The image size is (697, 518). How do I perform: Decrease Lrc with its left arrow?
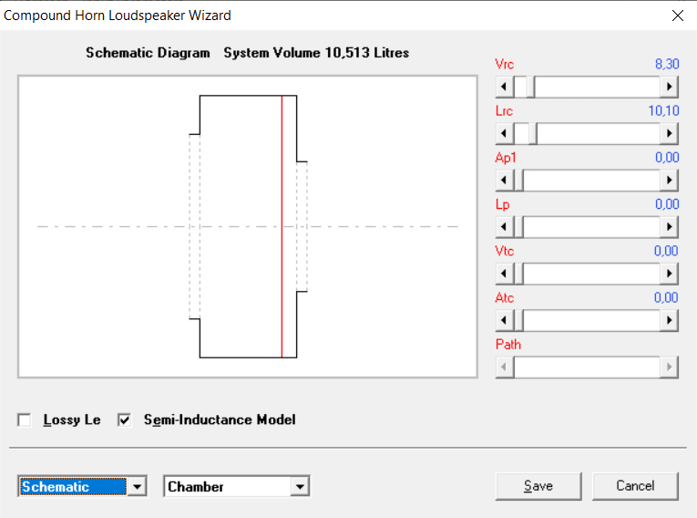coord(505,133)
